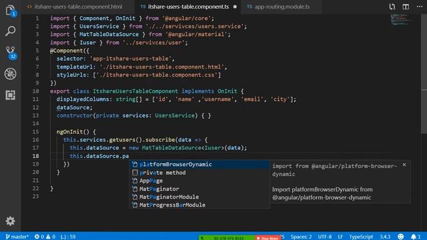This screenshot has width=427, height=240.
Task: Open the Extensions view icon
Action: pyautogui.click(x=10, y=95)
